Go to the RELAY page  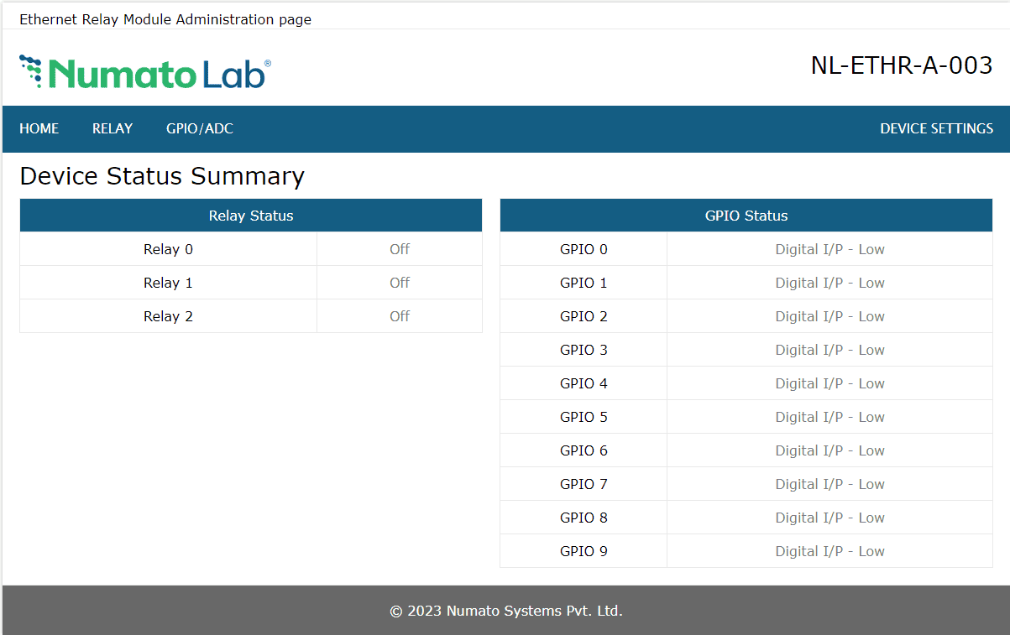[113, 128]
